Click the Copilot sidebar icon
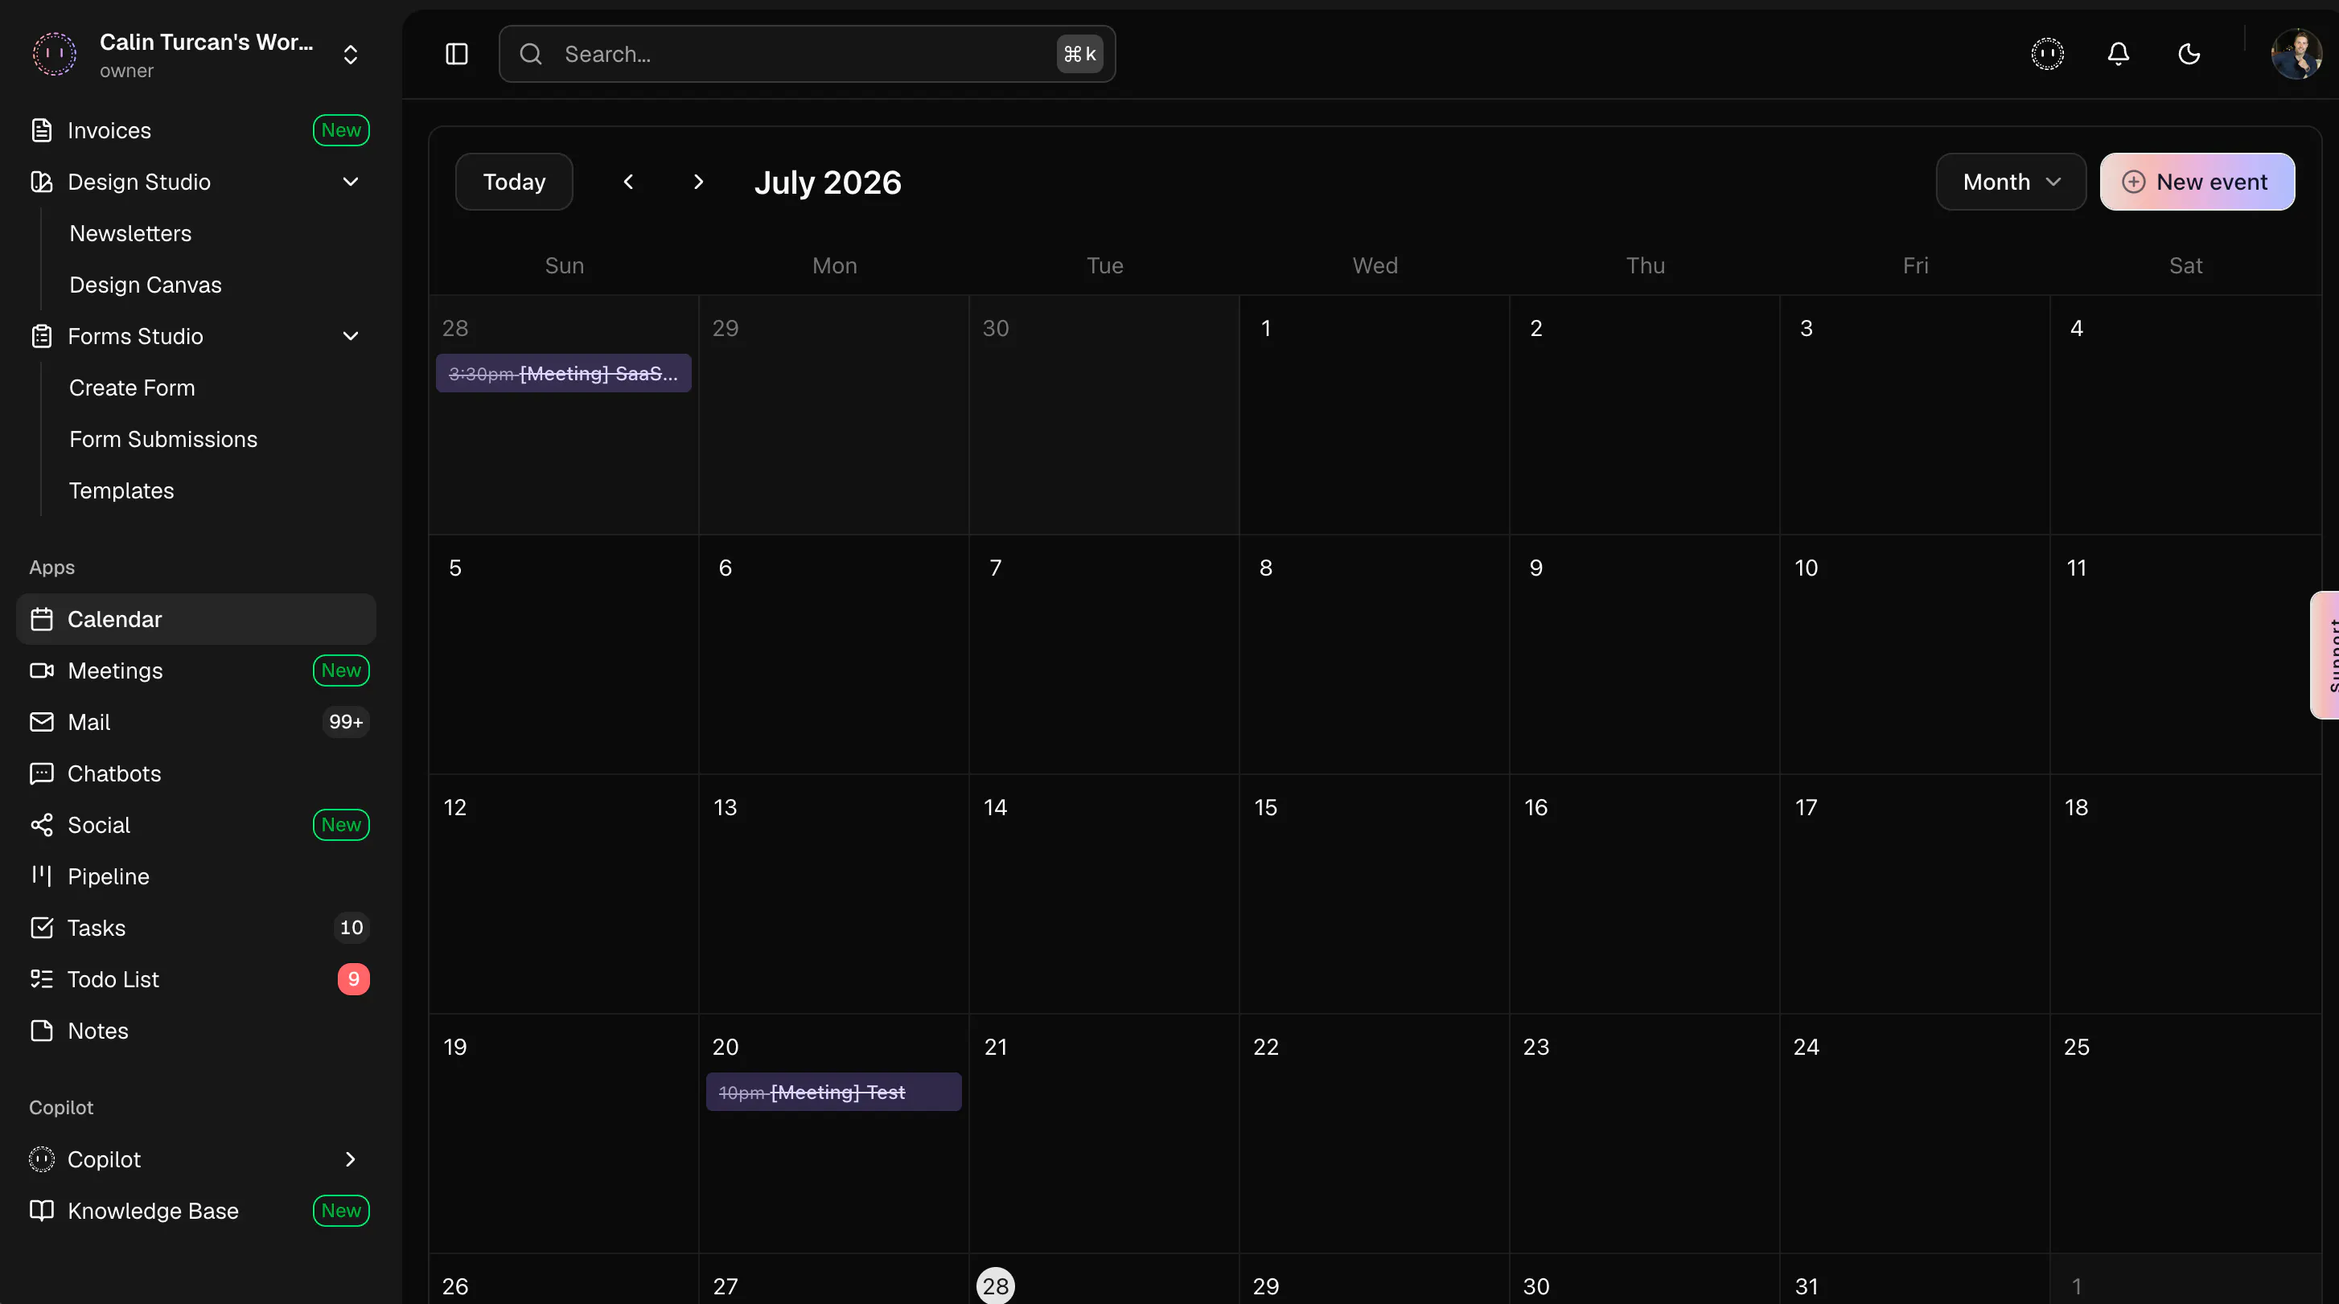Viewport: 2339px width, 1304px height. pos(42,1160)
